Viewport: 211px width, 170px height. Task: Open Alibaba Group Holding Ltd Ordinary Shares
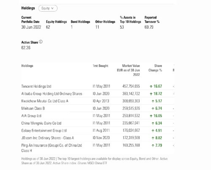pyautogui.click(x=51, y=94)
